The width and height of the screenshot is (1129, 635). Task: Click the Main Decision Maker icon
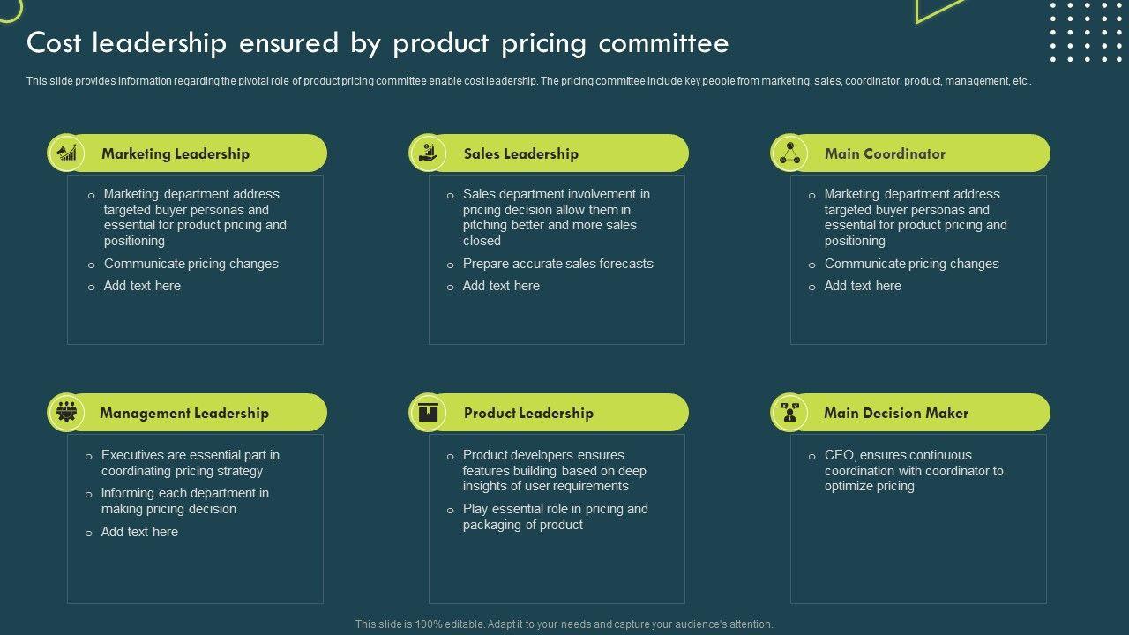[x=789, y=413]
